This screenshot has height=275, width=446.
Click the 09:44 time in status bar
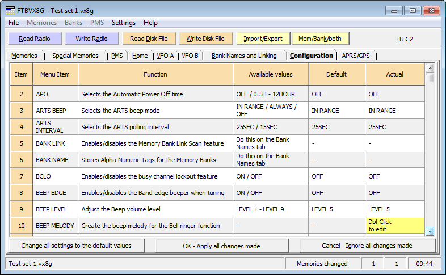[424, 264]
